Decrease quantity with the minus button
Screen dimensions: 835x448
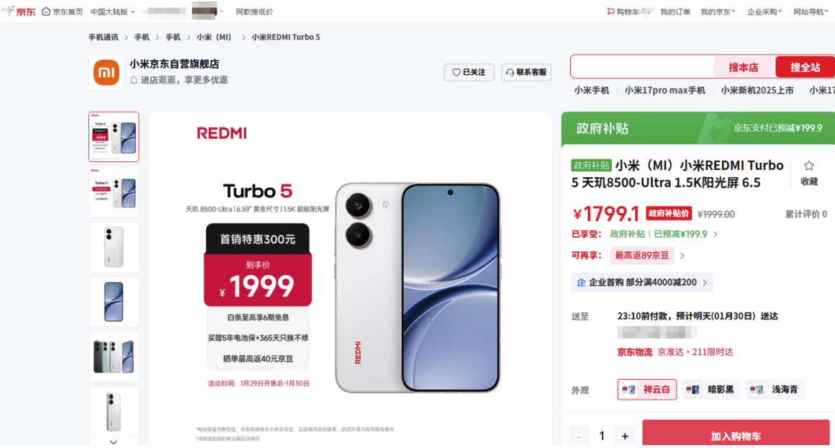pyautogui.click(x=579, y=436)
